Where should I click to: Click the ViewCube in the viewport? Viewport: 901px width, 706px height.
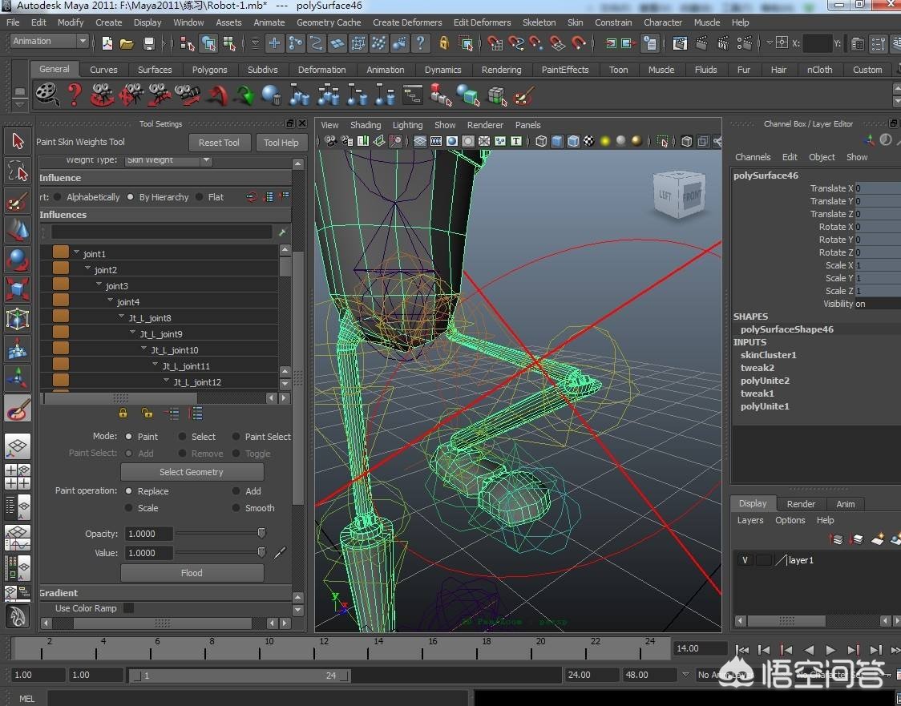tap(679, 195)
